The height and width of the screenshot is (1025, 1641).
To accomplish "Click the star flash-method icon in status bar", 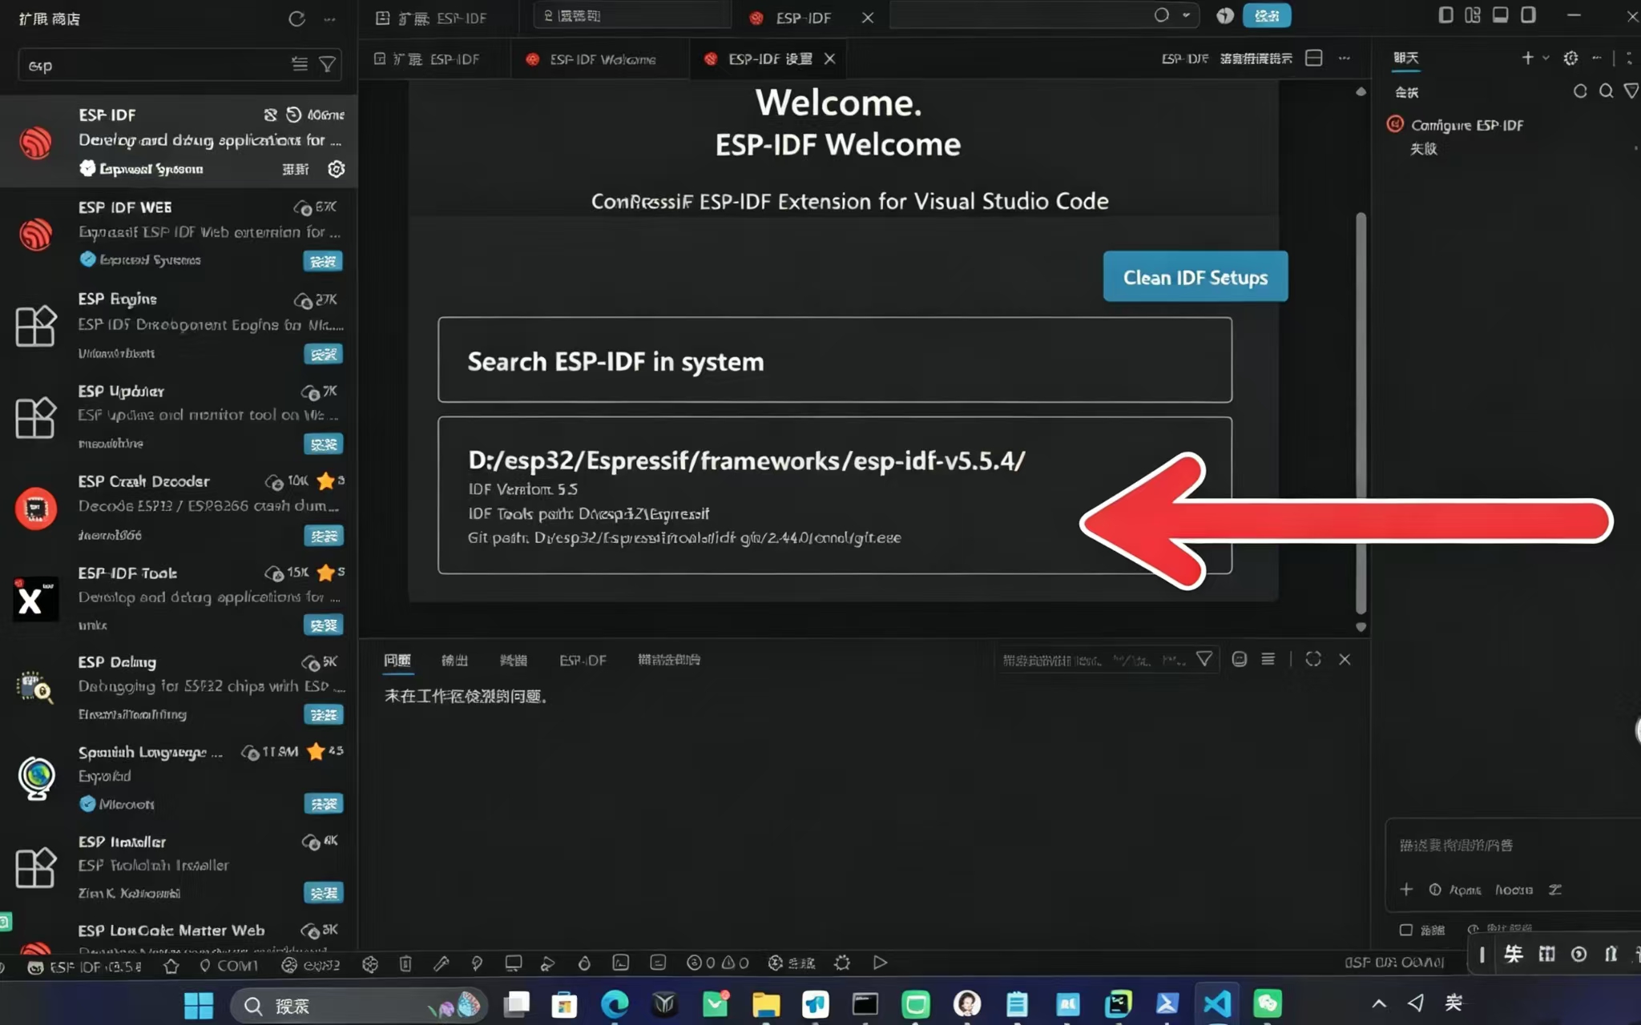I will click(x=171, y=966).
